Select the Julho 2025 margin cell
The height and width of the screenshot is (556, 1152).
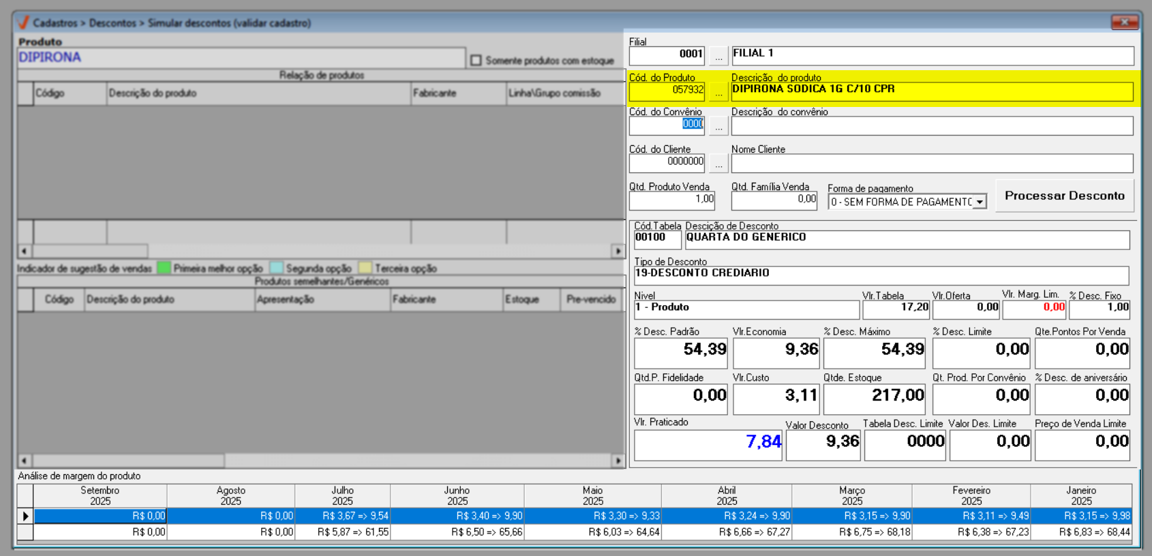(342, 516)
